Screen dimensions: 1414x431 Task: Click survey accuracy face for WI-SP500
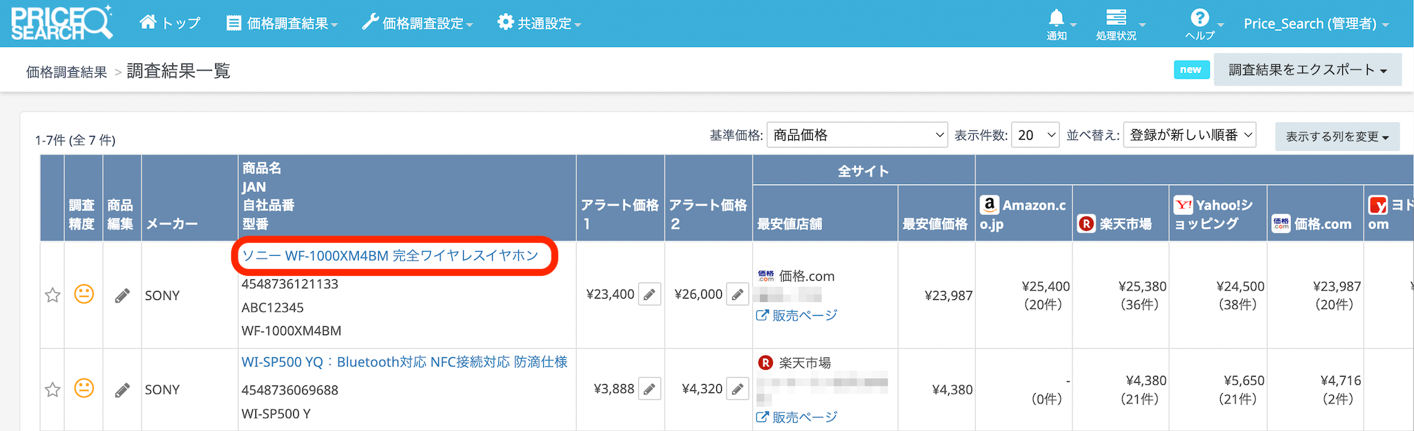(x=84, y=388)
